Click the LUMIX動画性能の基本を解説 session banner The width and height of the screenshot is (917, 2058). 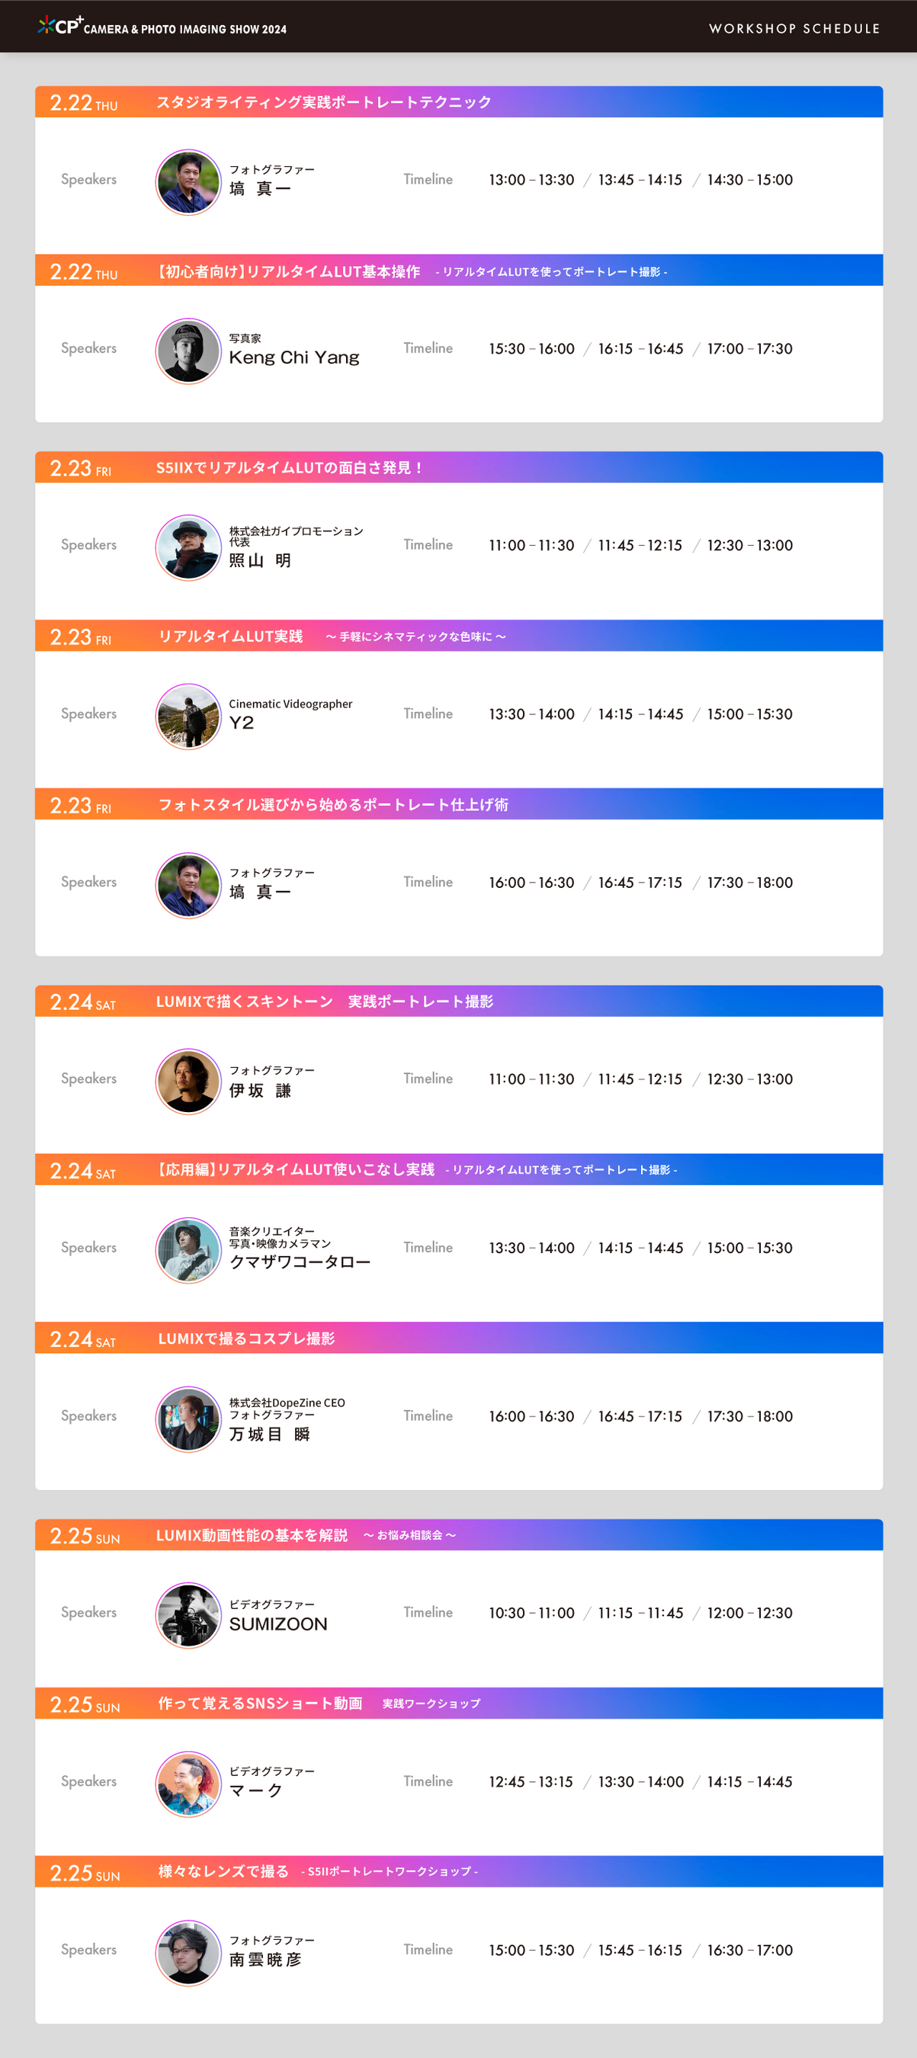click(252, 1536)
